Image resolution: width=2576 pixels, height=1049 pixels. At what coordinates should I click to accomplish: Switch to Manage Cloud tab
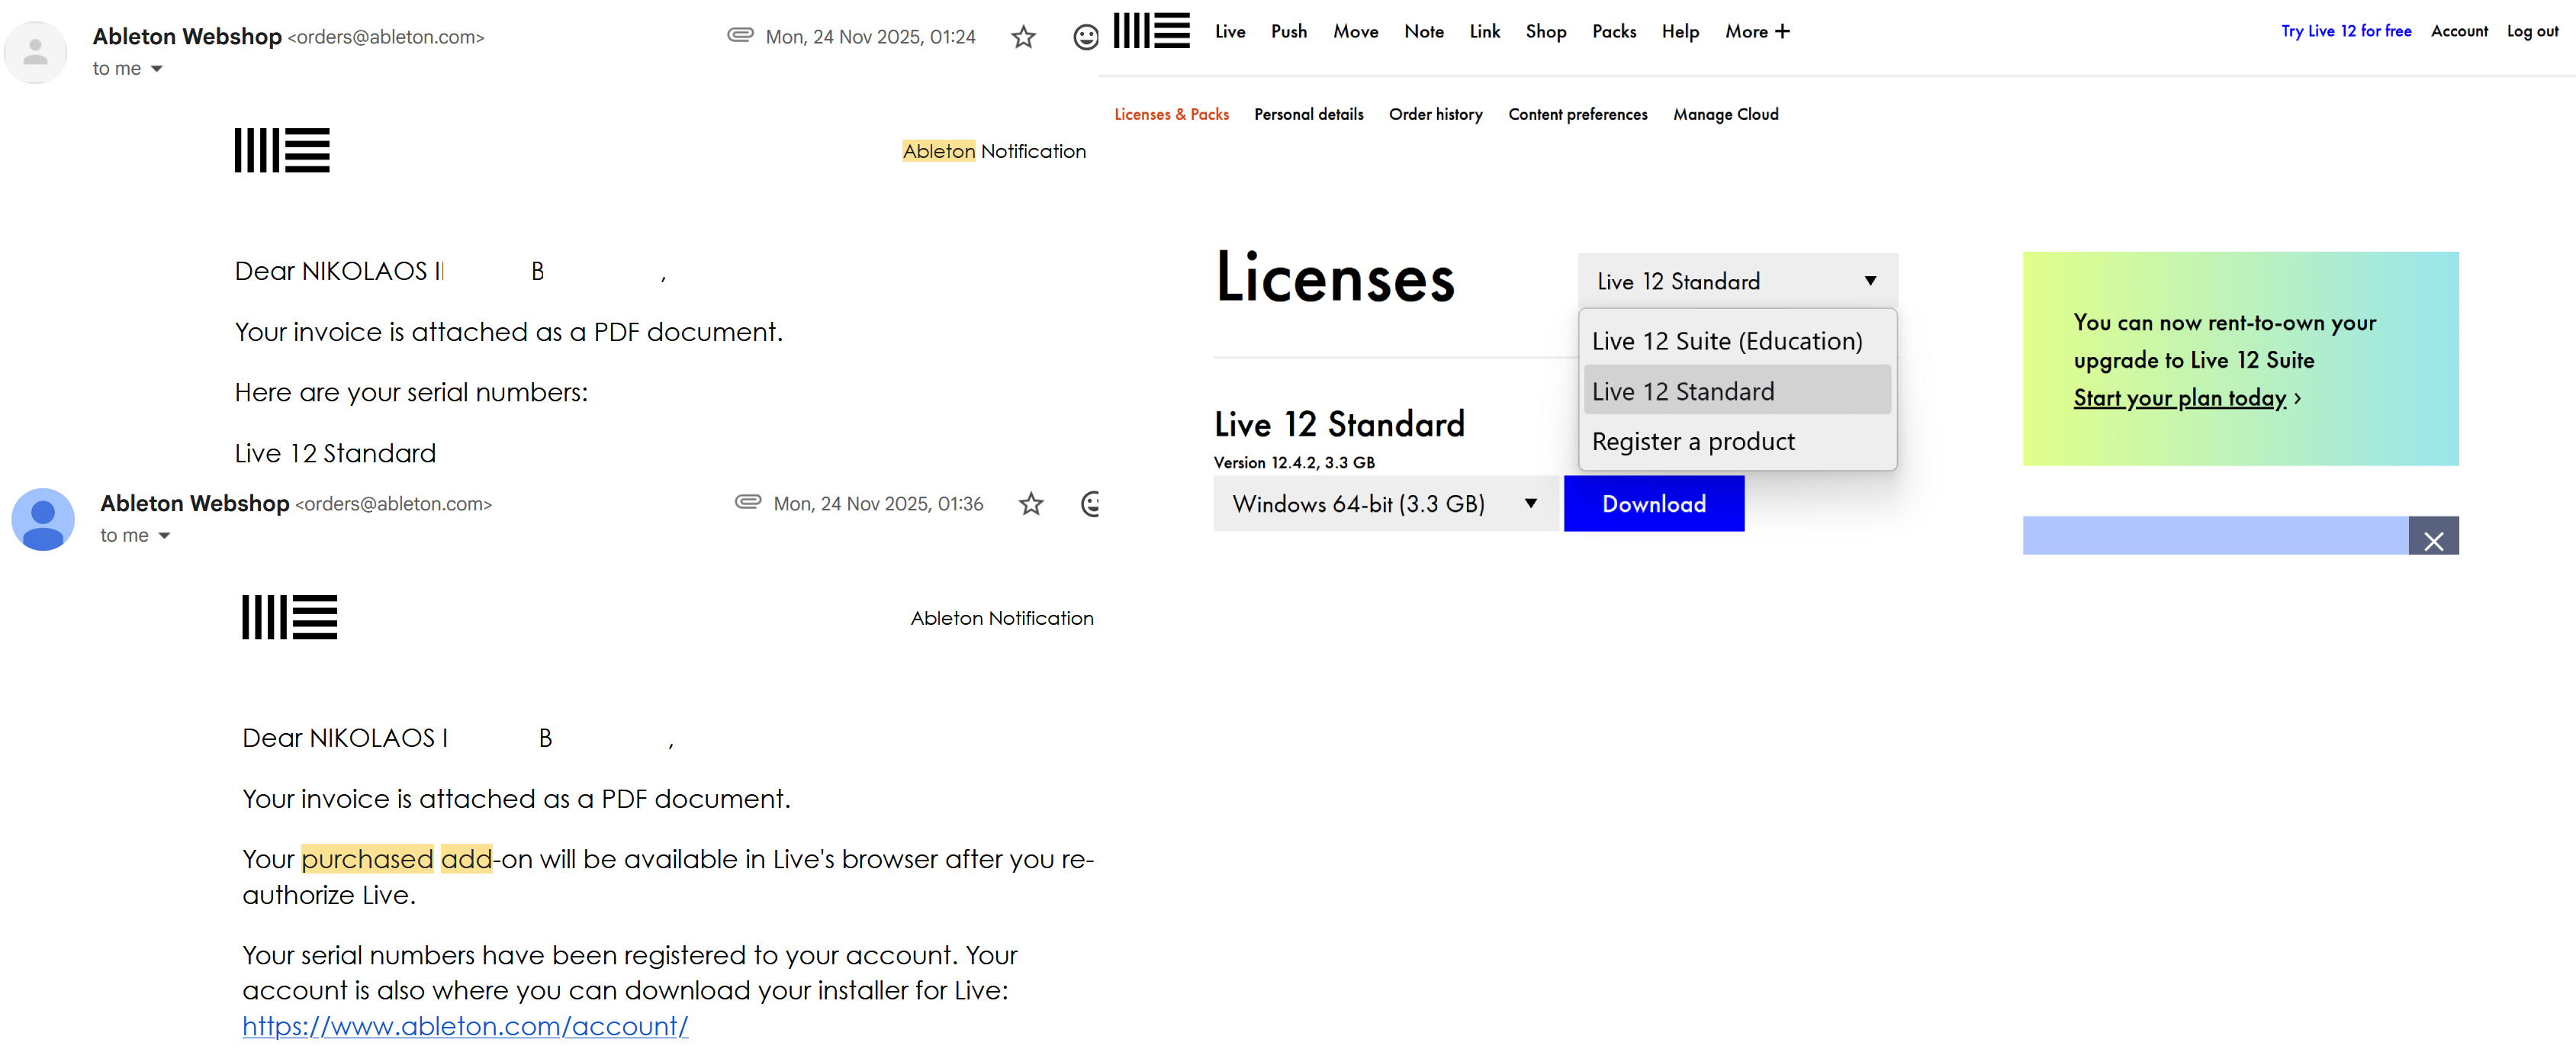tap(1725, 114)
